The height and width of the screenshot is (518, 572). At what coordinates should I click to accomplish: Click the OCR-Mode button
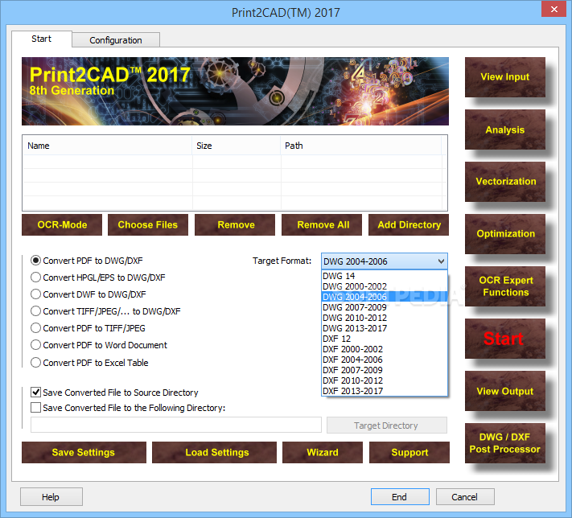pos(62,224)
